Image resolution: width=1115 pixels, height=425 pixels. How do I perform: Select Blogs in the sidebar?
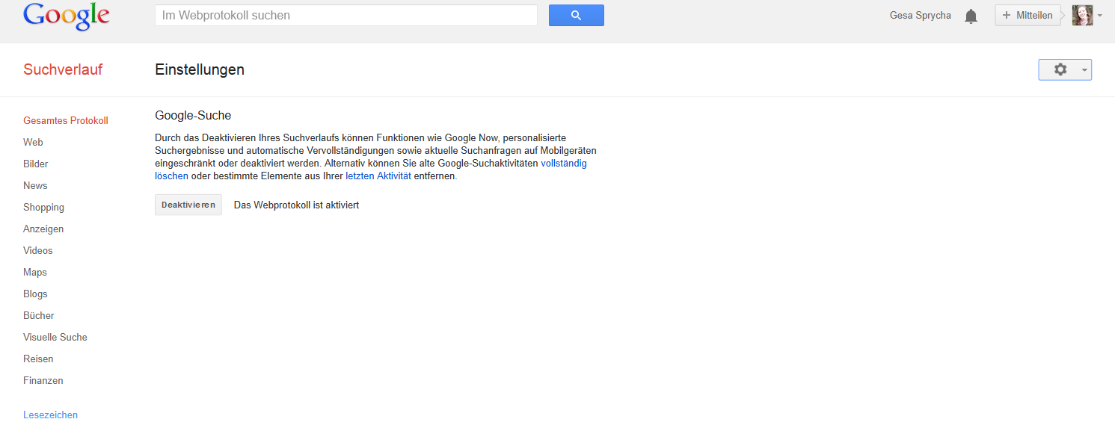pyautogui.click(x=35, y=294)
